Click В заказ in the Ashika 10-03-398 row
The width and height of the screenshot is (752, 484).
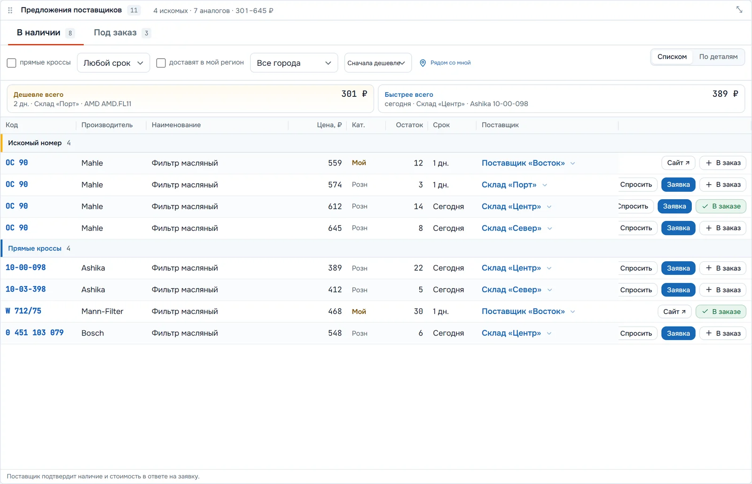pyautogui.click(x=723, y=290)
